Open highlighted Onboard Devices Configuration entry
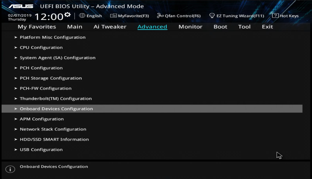Screen dimensions: 312x179 (152, 109)
